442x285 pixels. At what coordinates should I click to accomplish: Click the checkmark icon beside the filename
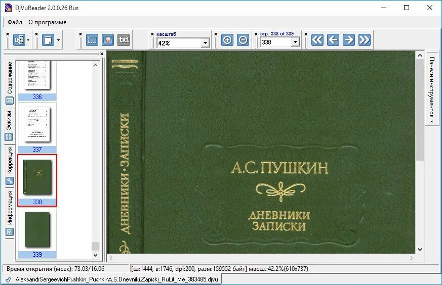tap(8, 279)
